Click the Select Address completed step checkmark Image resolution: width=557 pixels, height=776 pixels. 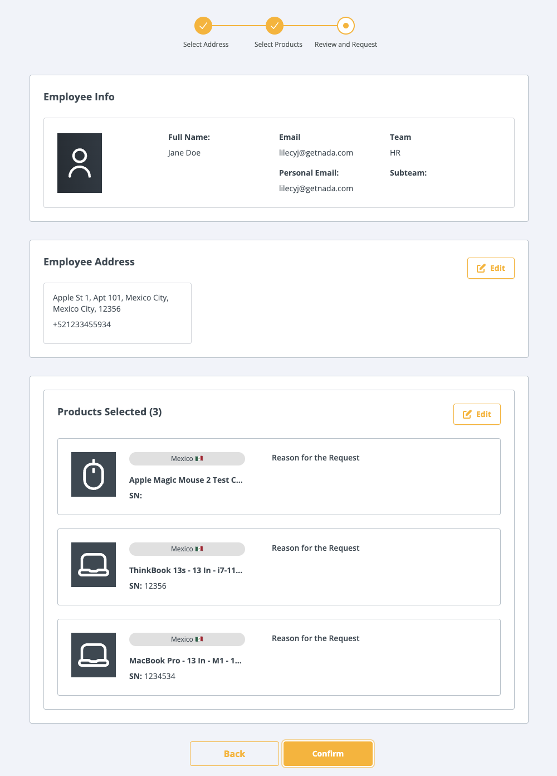tap(203, 26)
